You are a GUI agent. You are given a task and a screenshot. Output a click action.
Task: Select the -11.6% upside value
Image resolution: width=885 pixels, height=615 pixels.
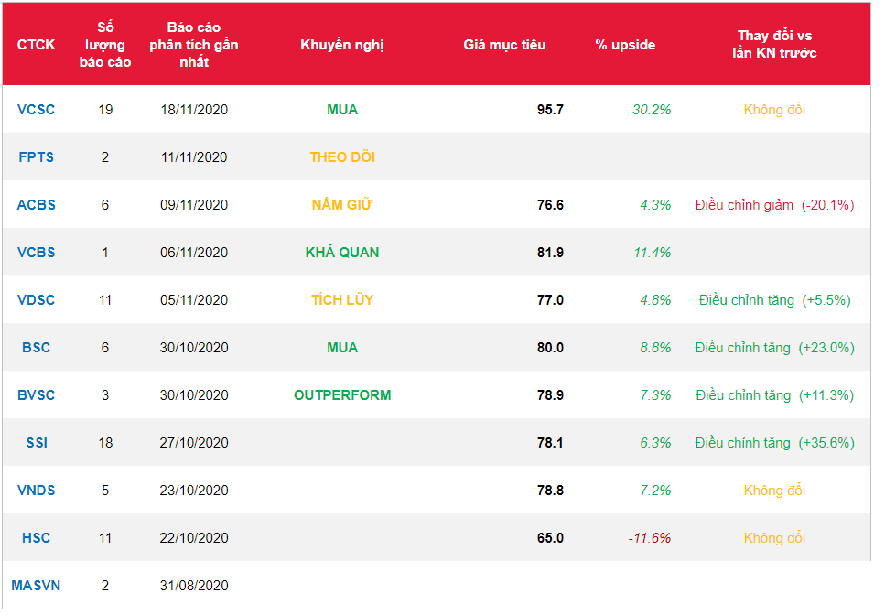tap(649, 538)
